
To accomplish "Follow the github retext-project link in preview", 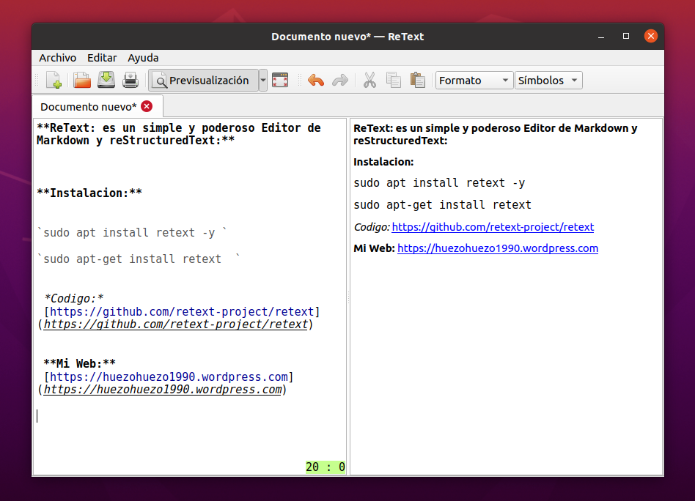I will tap(493, 227).
